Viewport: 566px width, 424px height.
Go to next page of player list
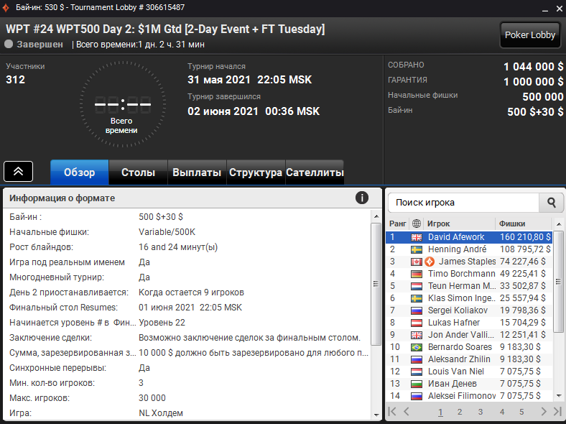(544, 411)
